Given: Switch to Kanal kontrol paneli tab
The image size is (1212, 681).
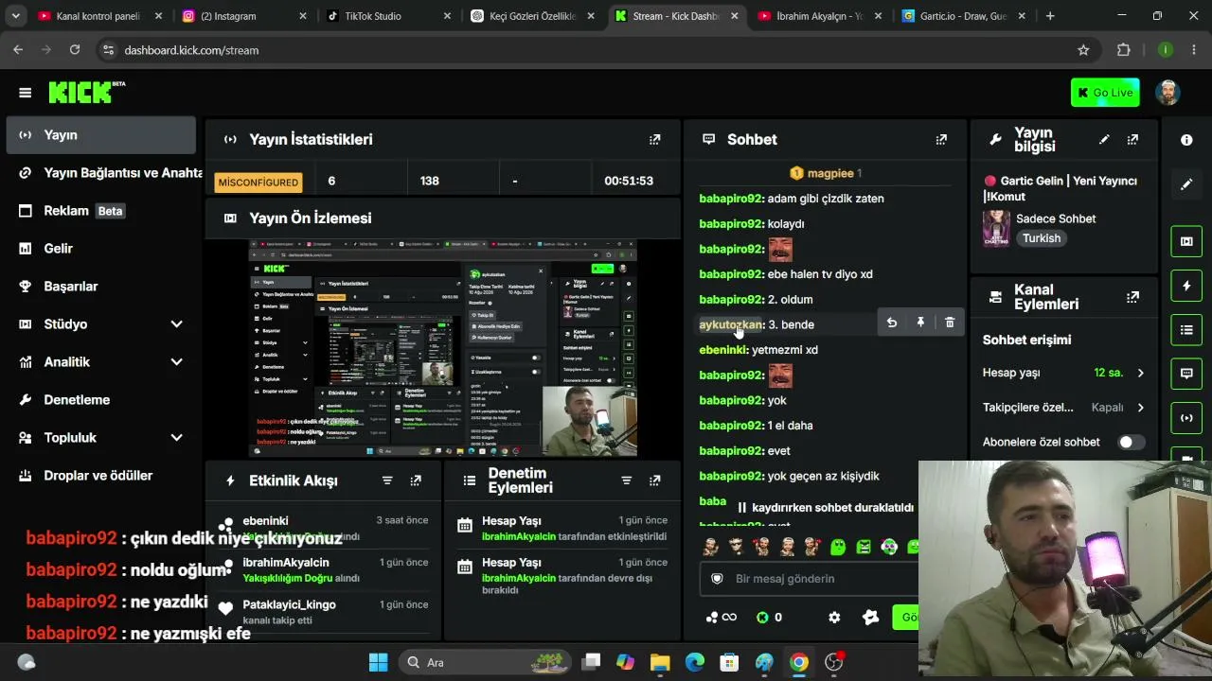Looking at the screenshot, I should (x=99, y=16).
